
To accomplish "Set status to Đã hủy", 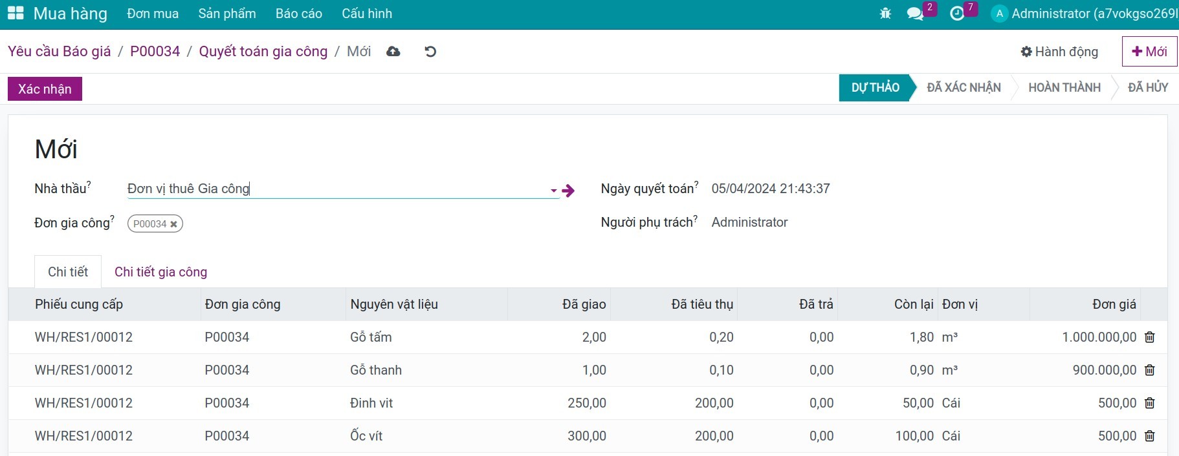I will [1148, 88].
